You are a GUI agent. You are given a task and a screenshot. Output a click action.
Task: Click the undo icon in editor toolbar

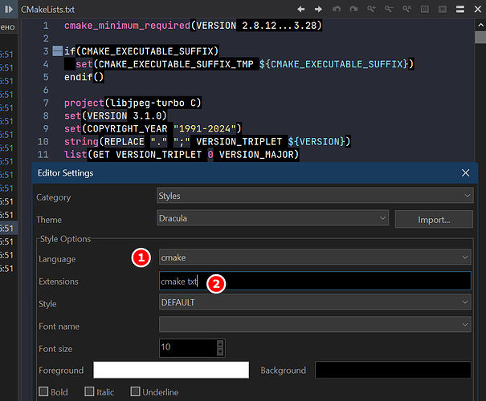pyautogui.click(x=337, y=10)
